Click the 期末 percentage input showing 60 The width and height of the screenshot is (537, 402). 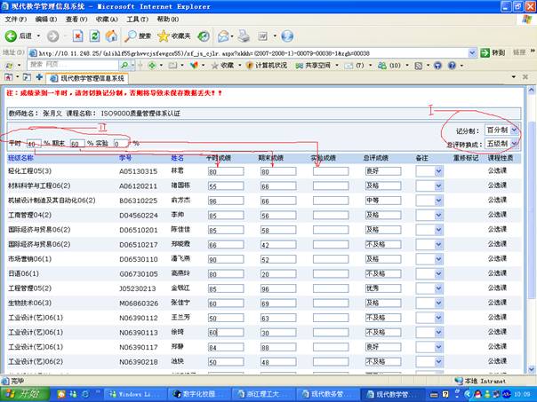point(76,143)
